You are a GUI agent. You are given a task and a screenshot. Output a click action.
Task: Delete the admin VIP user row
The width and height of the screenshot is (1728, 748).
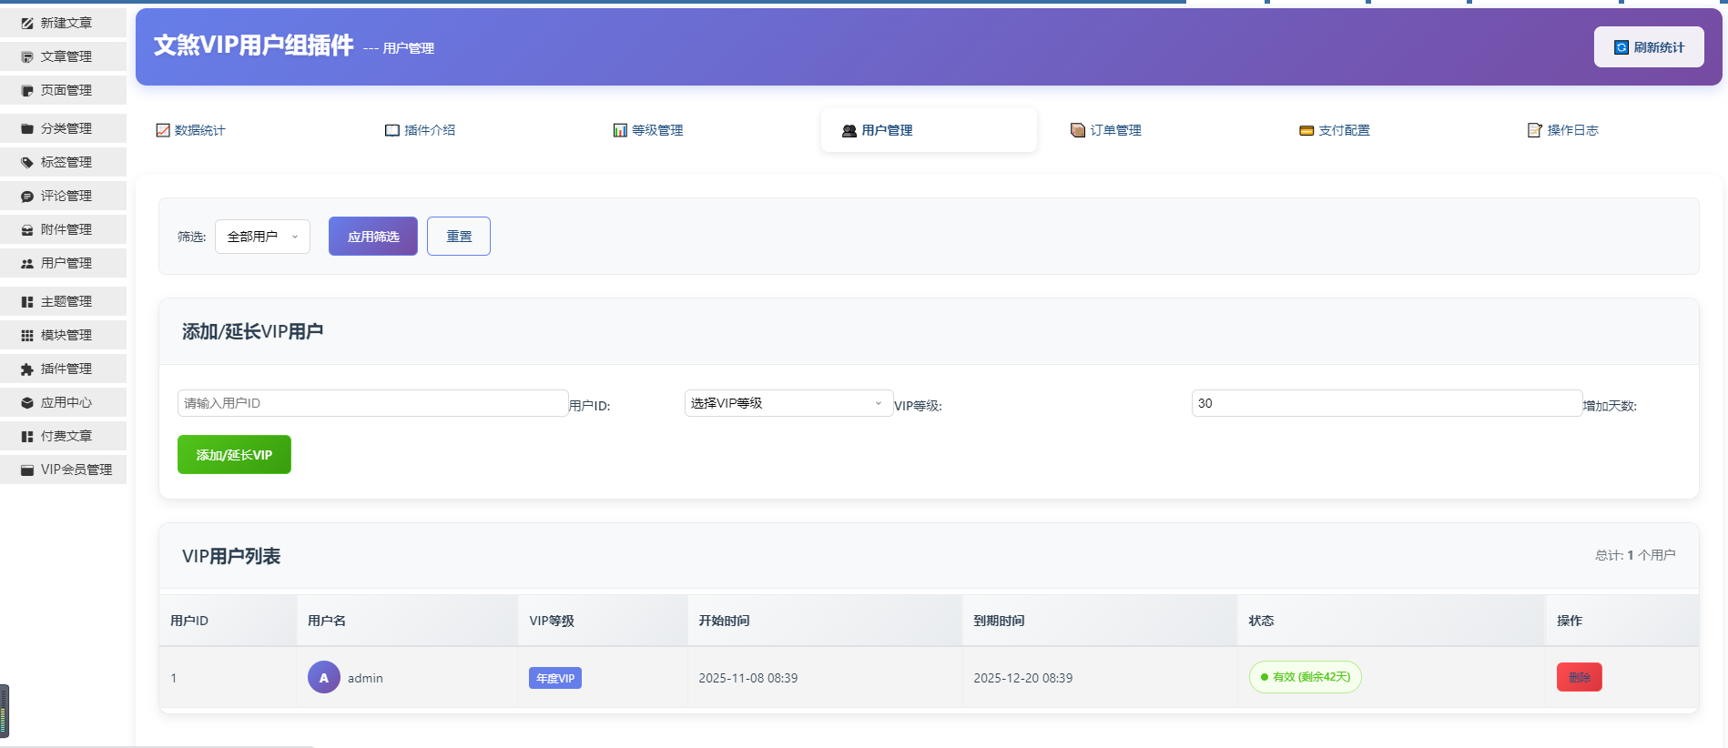click(1579, 677)
